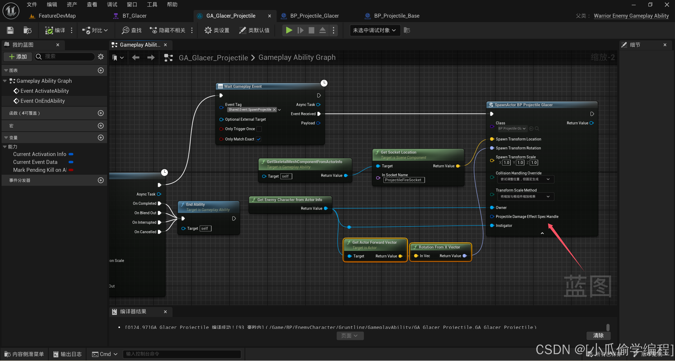Click the Find (查找) toolbar icon

(131, 30)
